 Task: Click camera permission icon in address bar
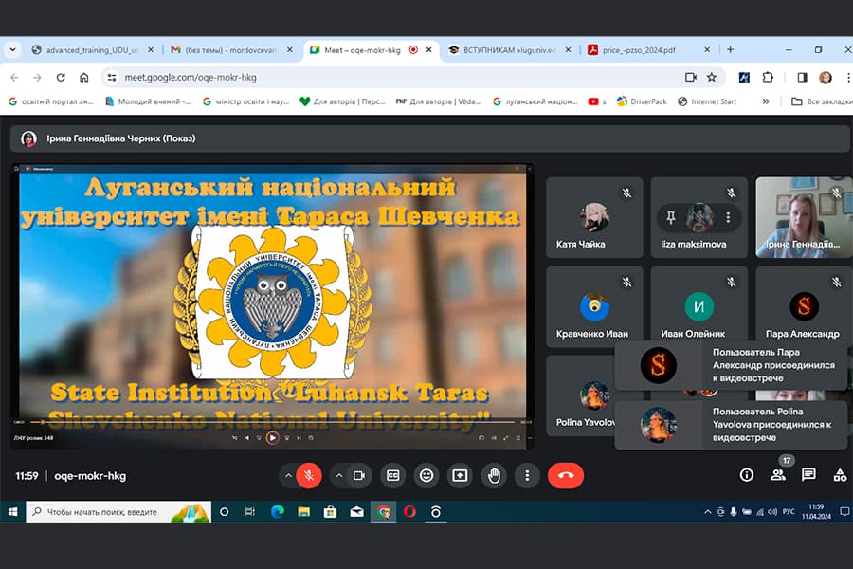(690, 78)
